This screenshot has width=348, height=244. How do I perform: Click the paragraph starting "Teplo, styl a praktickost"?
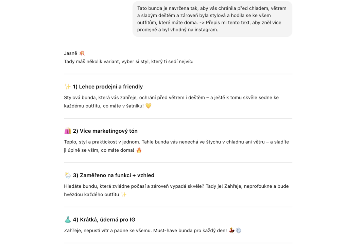coord(176,146)
